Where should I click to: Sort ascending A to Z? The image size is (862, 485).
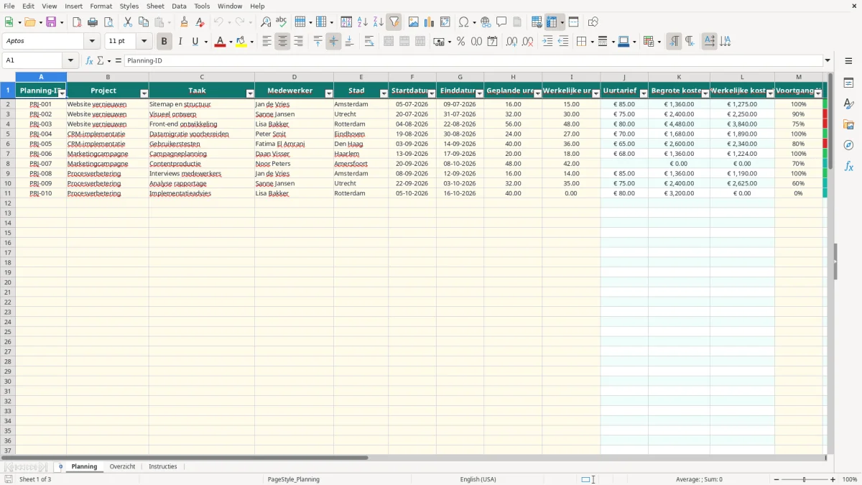362,22
